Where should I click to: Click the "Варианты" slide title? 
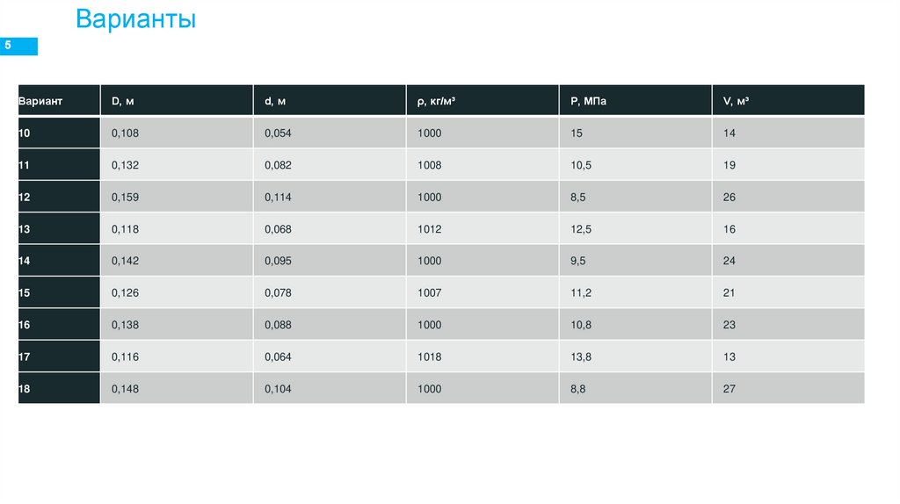pos(135,19)
